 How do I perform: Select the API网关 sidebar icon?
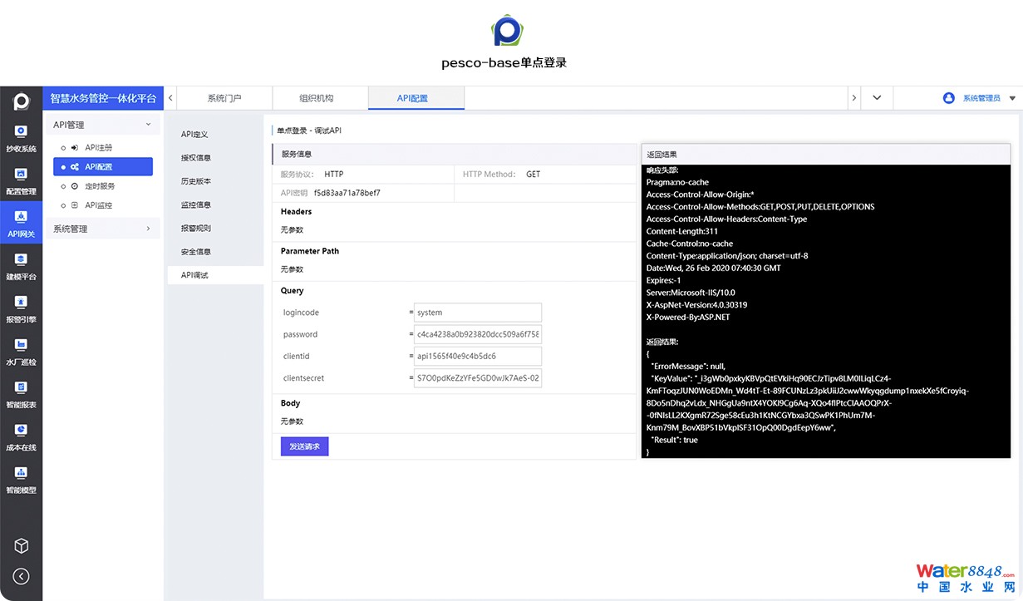point(21,224)
